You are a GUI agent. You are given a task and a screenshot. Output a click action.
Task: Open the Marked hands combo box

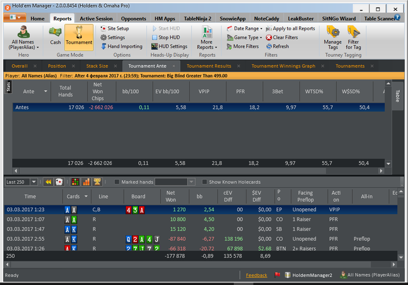coord(175,182)
